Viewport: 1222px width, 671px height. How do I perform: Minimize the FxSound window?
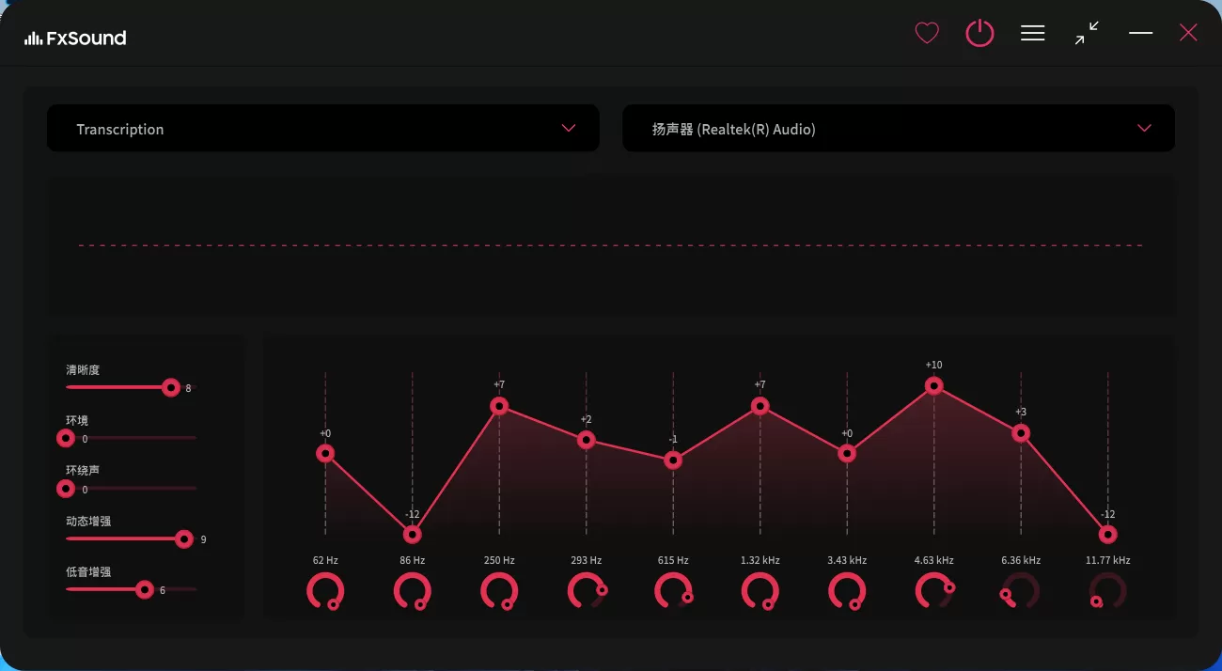pos(1140,34)
